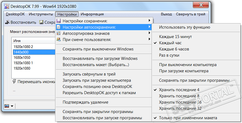
Task: Uncheck Хранить последние 4 option
Action: click(179, 90)
